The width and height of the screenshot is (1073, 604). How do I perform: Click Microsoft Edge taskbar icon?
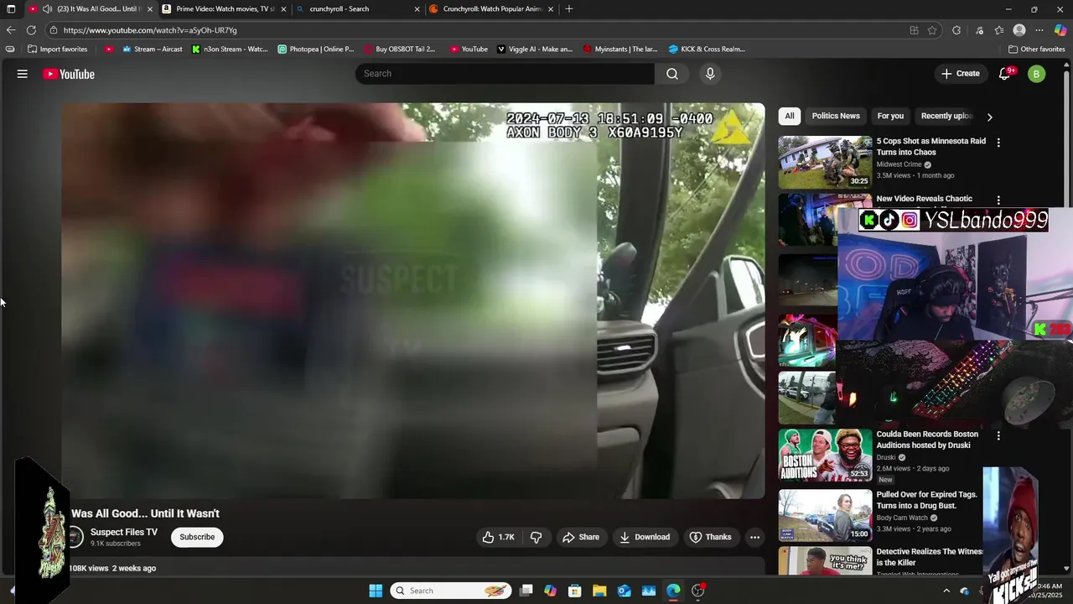tap(673, 591)
